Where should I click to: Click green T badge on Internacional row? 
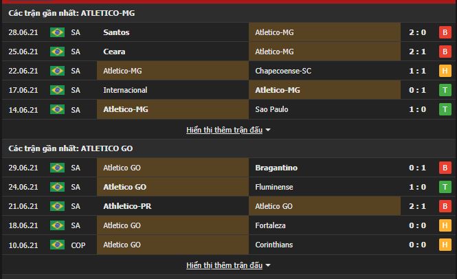444,90
